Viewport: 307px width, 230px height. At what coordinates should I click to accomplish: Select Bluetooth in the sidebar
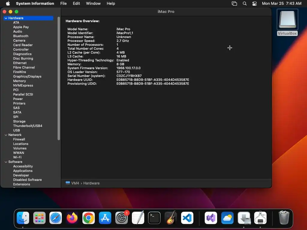21,36
